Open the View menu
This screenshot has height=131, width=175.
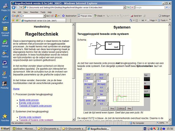click(x=26, y=12)
